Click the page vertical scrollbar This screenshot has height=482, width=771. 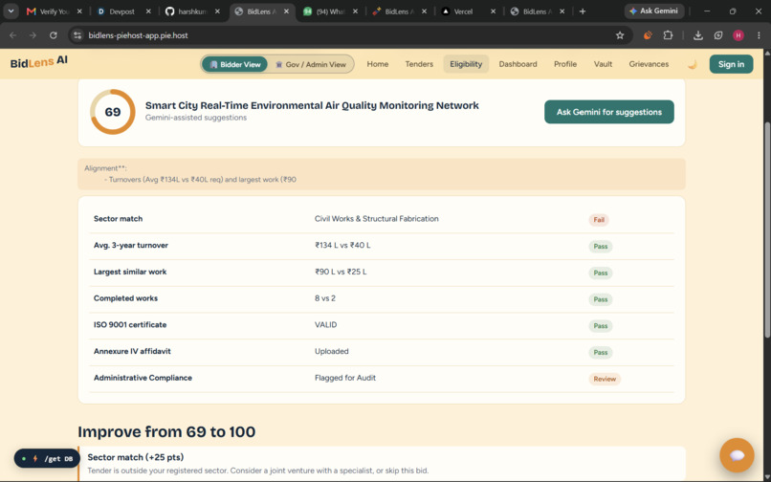tap(766, 230)
